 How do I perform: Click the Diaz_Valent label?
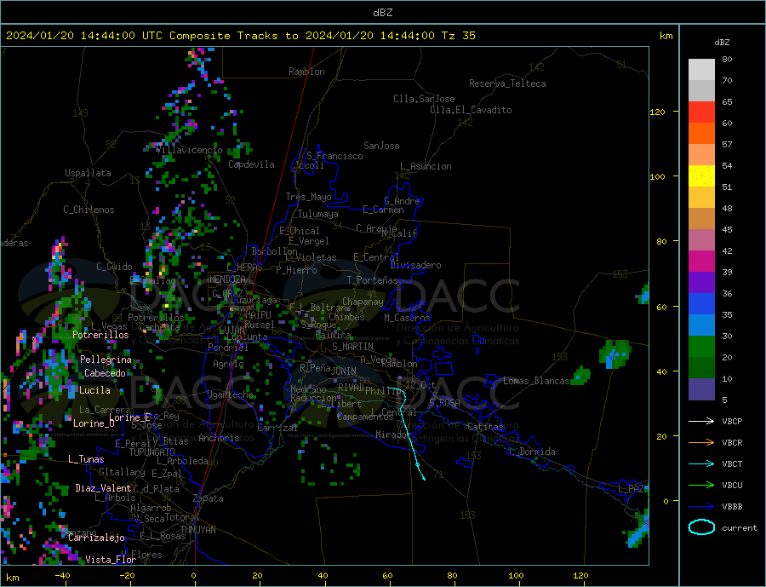click(x=103, y=488)
